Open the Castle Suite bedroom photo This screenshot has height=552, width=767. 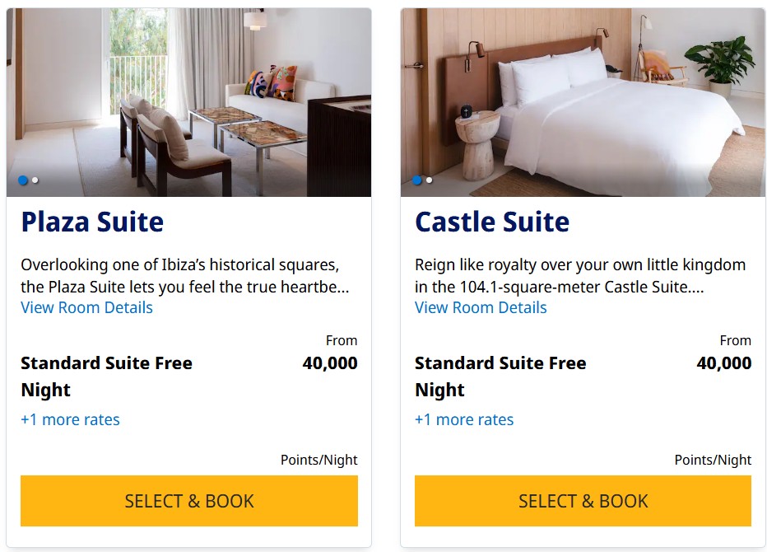(583, 102)
